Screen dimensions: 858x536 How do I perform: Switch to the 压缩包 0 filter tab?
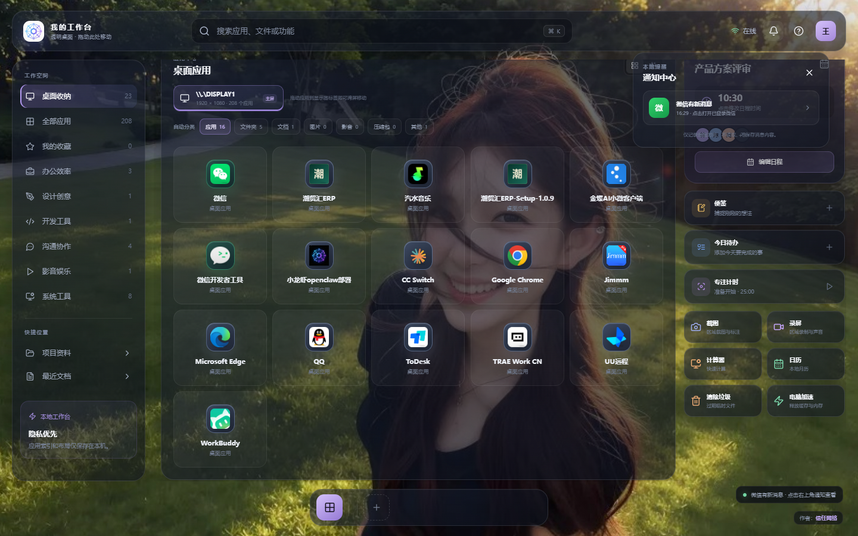click(x=385, y=127)
